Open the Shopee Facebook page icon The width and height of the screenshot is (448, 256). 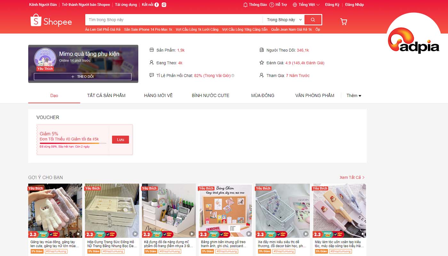[157, 5]
